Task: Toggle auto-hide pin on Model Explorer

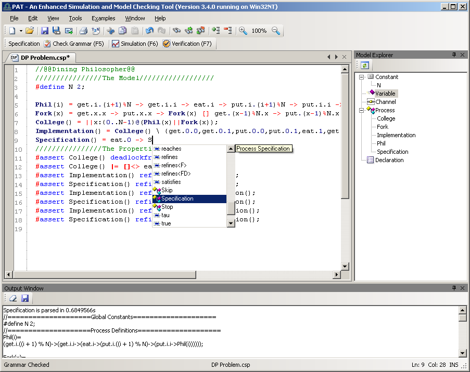Action: (454, 55)
